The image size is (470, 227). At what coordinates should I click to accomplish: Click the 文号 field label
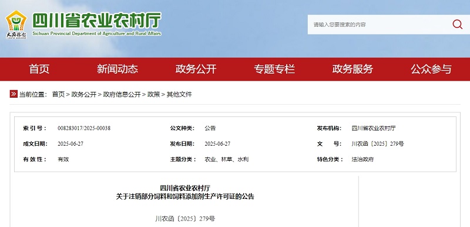click(x=330, y=144)
